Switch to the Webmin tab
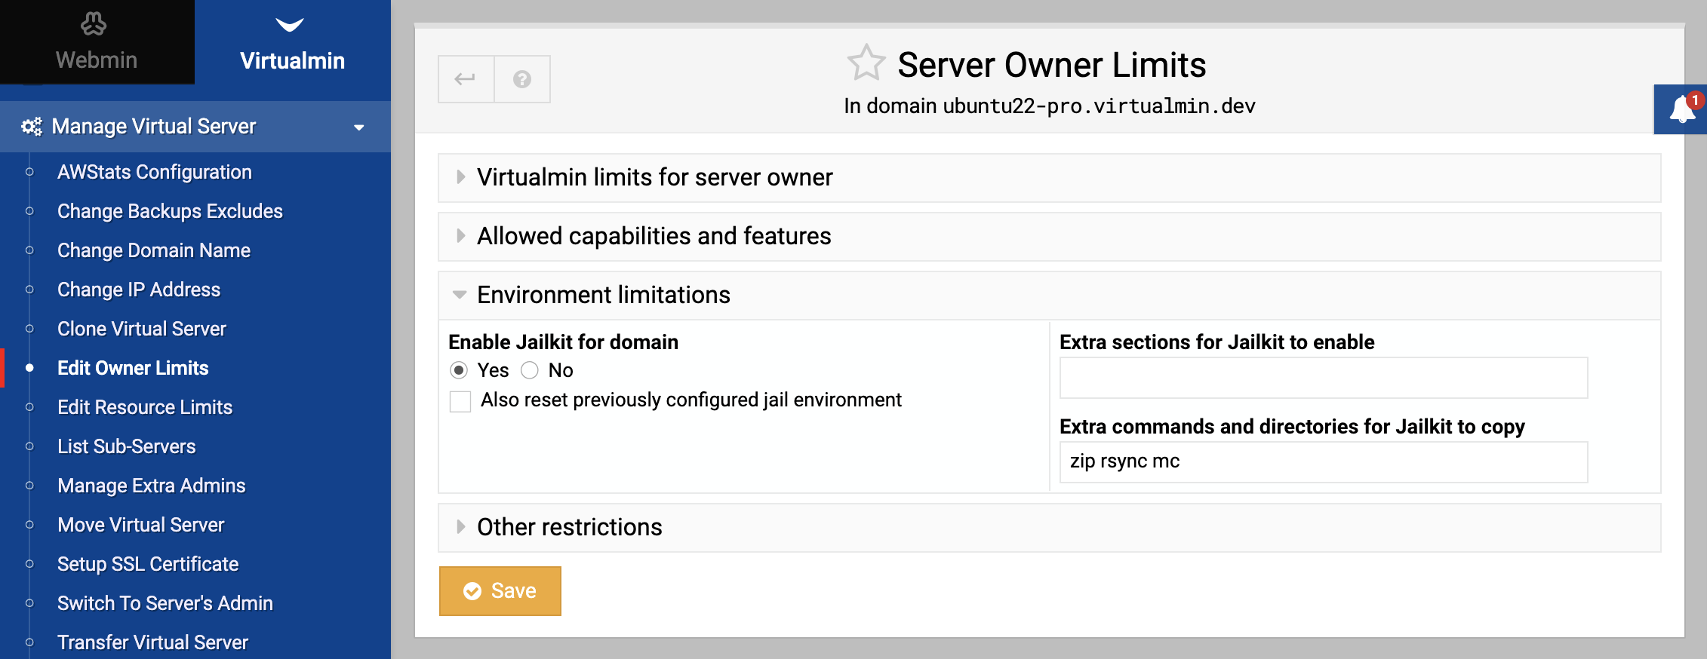Viewport: 1707px width, 659px height. coord(97,42)
